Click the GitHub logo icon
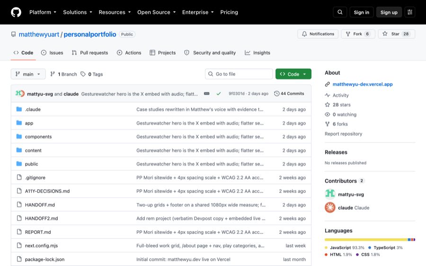The image size is (426, 266). point(16,12)
